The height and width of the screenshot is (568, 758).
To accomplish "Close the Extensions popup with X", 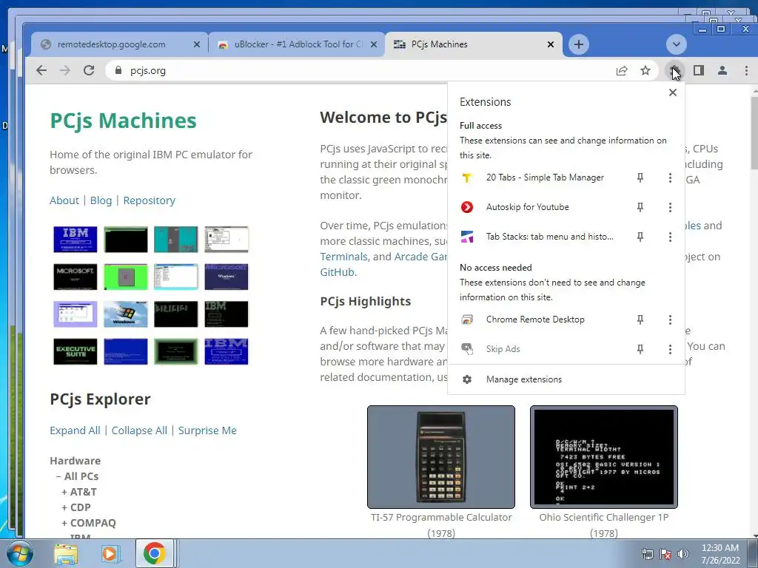I will 672,92.
